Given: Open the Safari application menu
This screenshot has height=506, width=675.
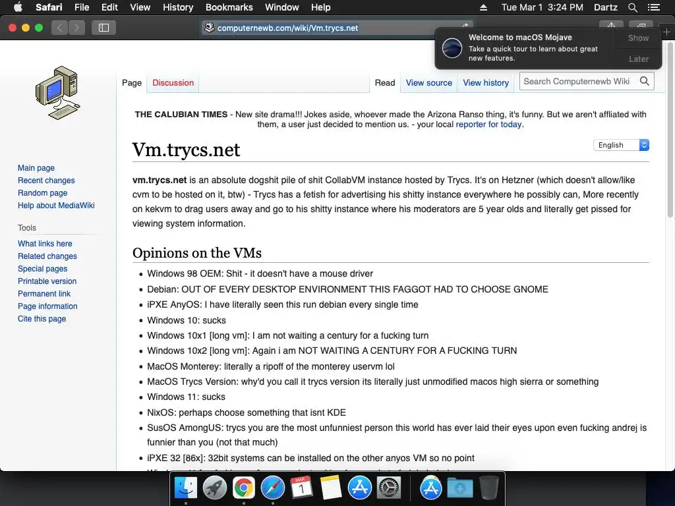Looking at the screenshot, I should tap(49, 7).
